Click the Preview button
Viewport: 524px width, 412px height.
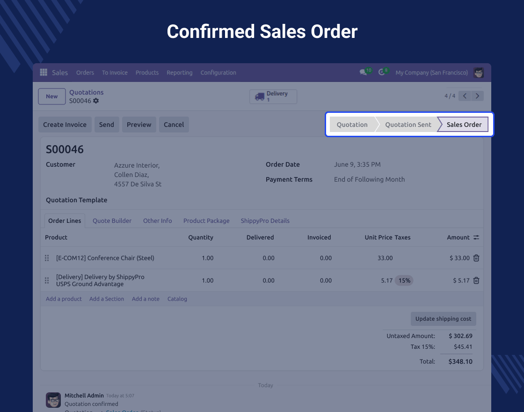(139, 125)
